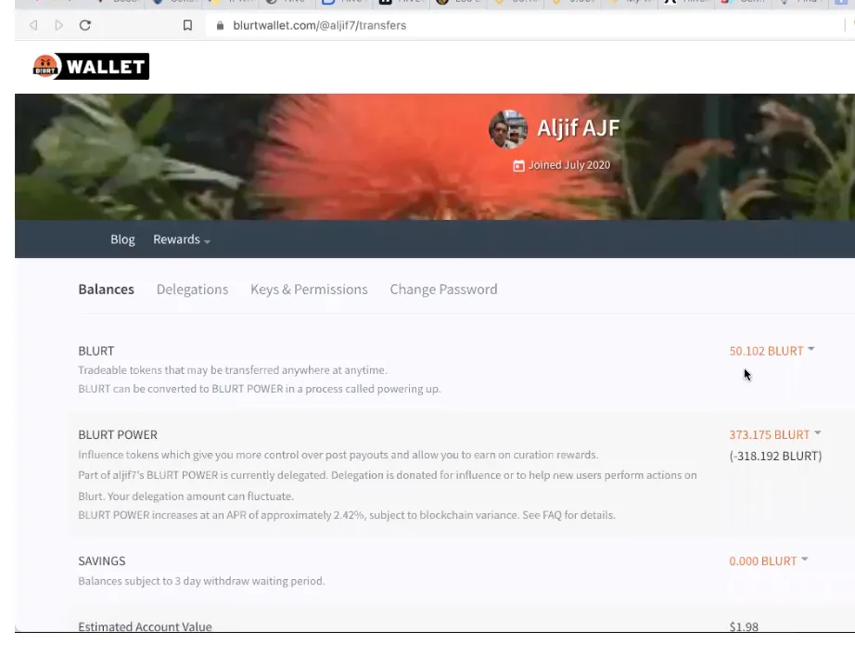Click the site lock security icon
The width and height of the screenshot is (855, 670).
[221, 26]
